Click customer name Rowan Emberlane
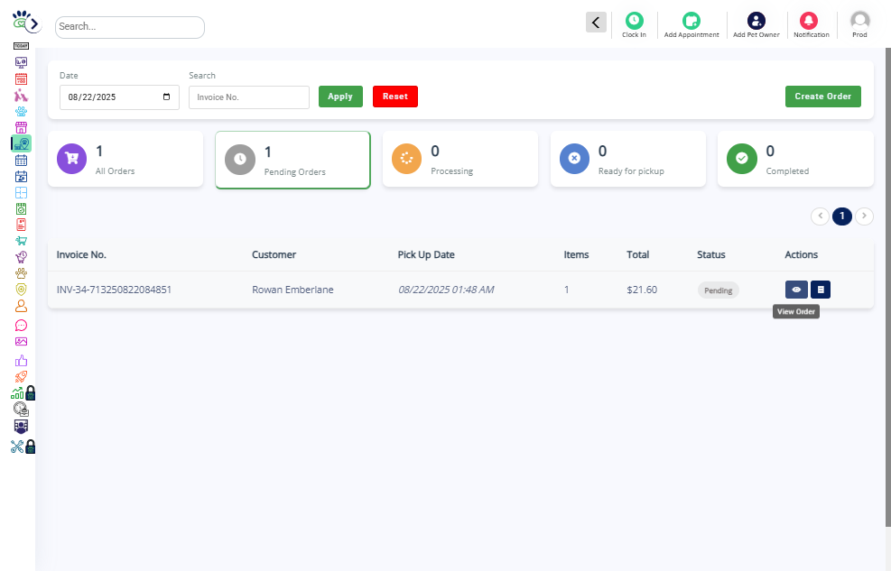 pos(292,290)
